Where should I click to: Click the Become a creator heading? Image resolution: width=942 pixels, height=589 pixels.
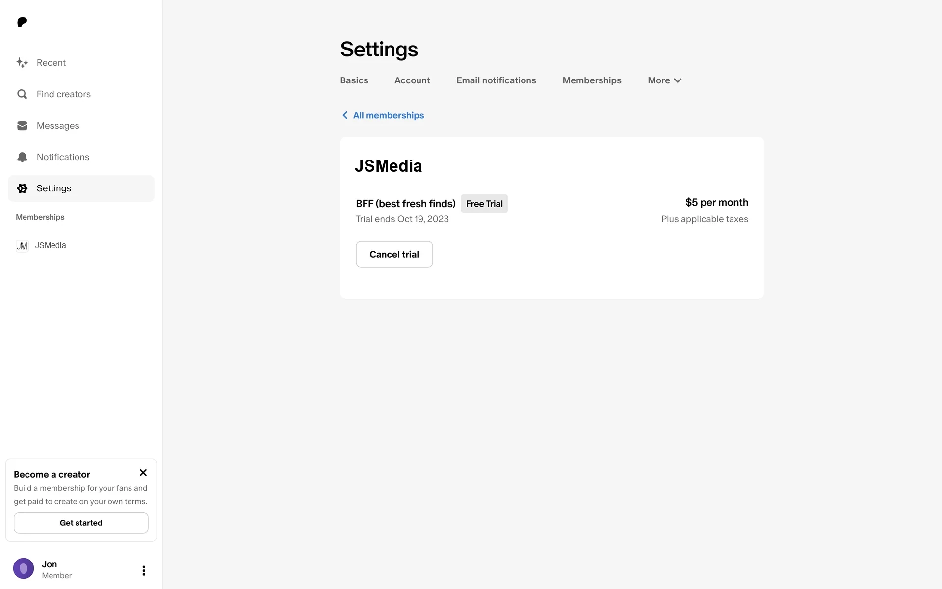pyautogui.click(x=52, y=474)
